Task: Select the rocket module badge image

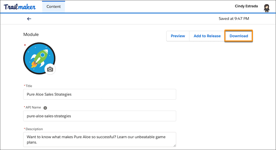Action: [39, 58]
